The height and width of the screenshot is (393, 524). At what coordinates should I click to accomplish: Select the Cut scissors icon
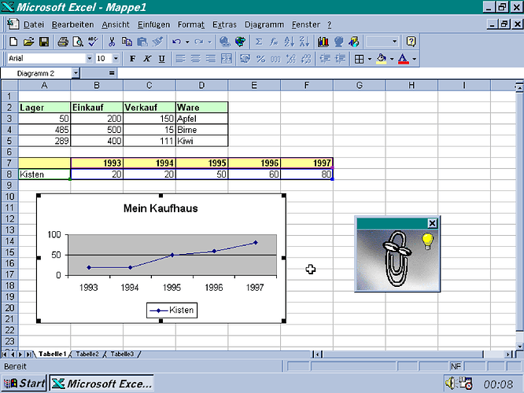tap(112, 42)
